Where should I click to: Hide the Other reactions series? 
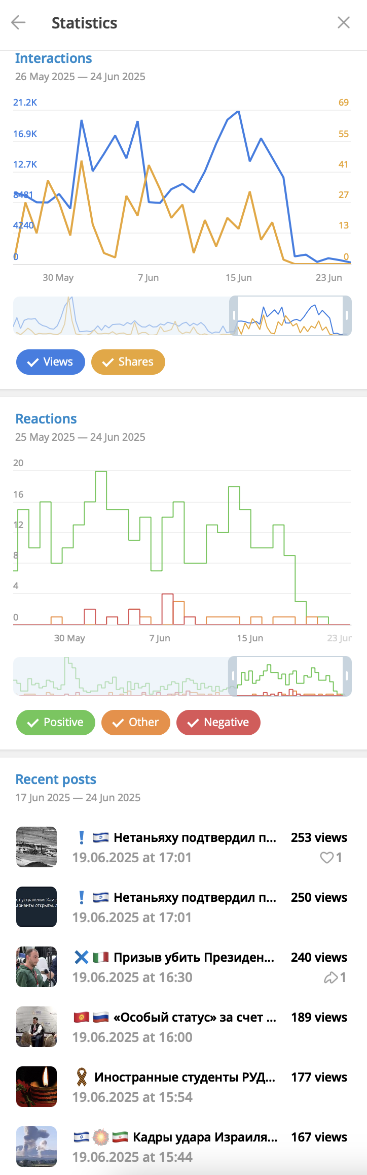[136, 723]
